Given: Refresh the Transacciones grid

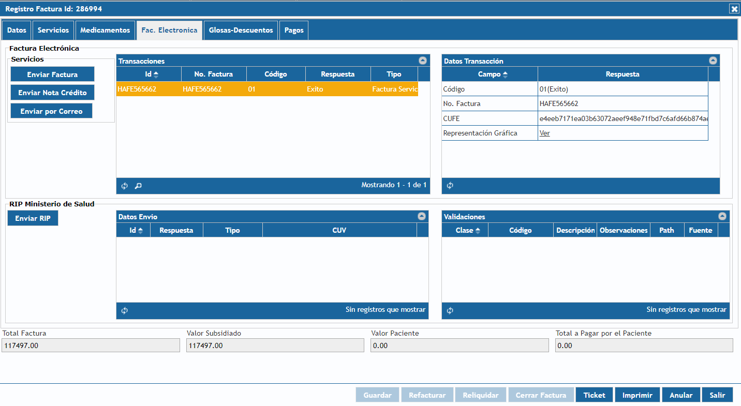Looking at the screenshot, I should (x=124, y=186).
